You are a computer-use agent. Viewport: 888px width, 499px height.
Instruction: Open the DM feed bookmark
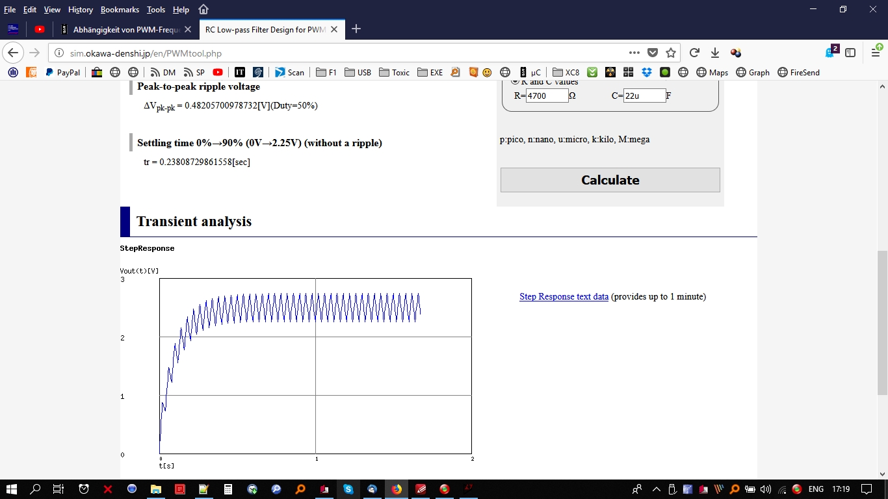[x=163, y=73]
